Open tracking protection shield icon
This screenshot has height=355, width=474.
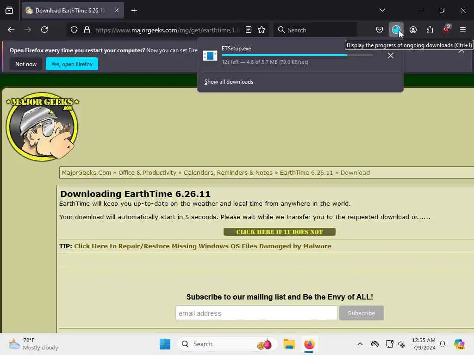(x=74, y=30)
